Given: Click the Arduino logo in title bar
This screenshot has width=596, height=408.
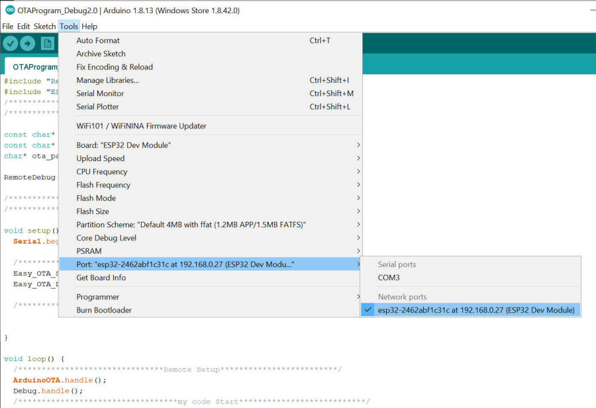Looking at the screenshot, I should click(x=10, y=11).
